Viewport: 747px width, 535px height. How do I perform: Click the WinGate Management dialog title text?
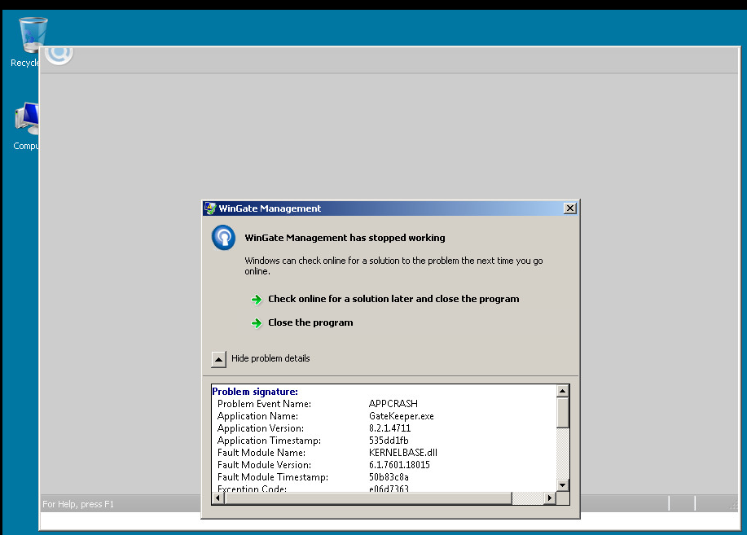(270, 208)
